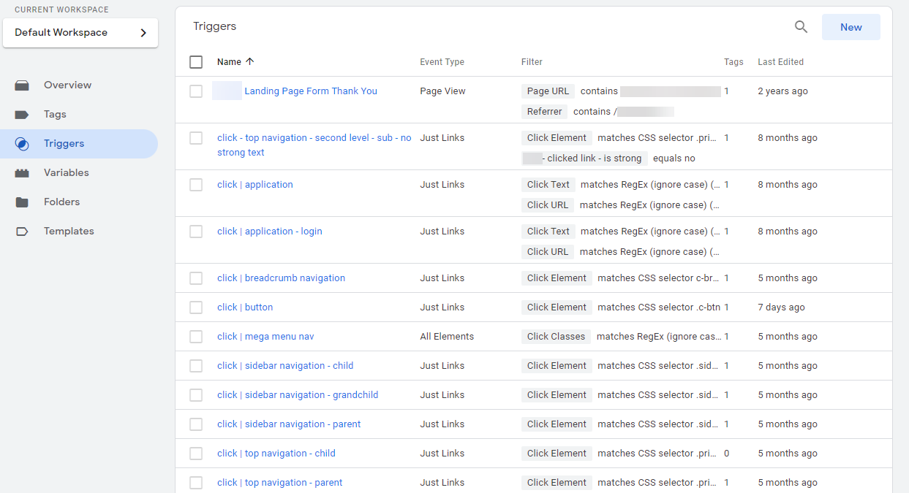Click the search magnifier icon in Triggers

point(801,27)
